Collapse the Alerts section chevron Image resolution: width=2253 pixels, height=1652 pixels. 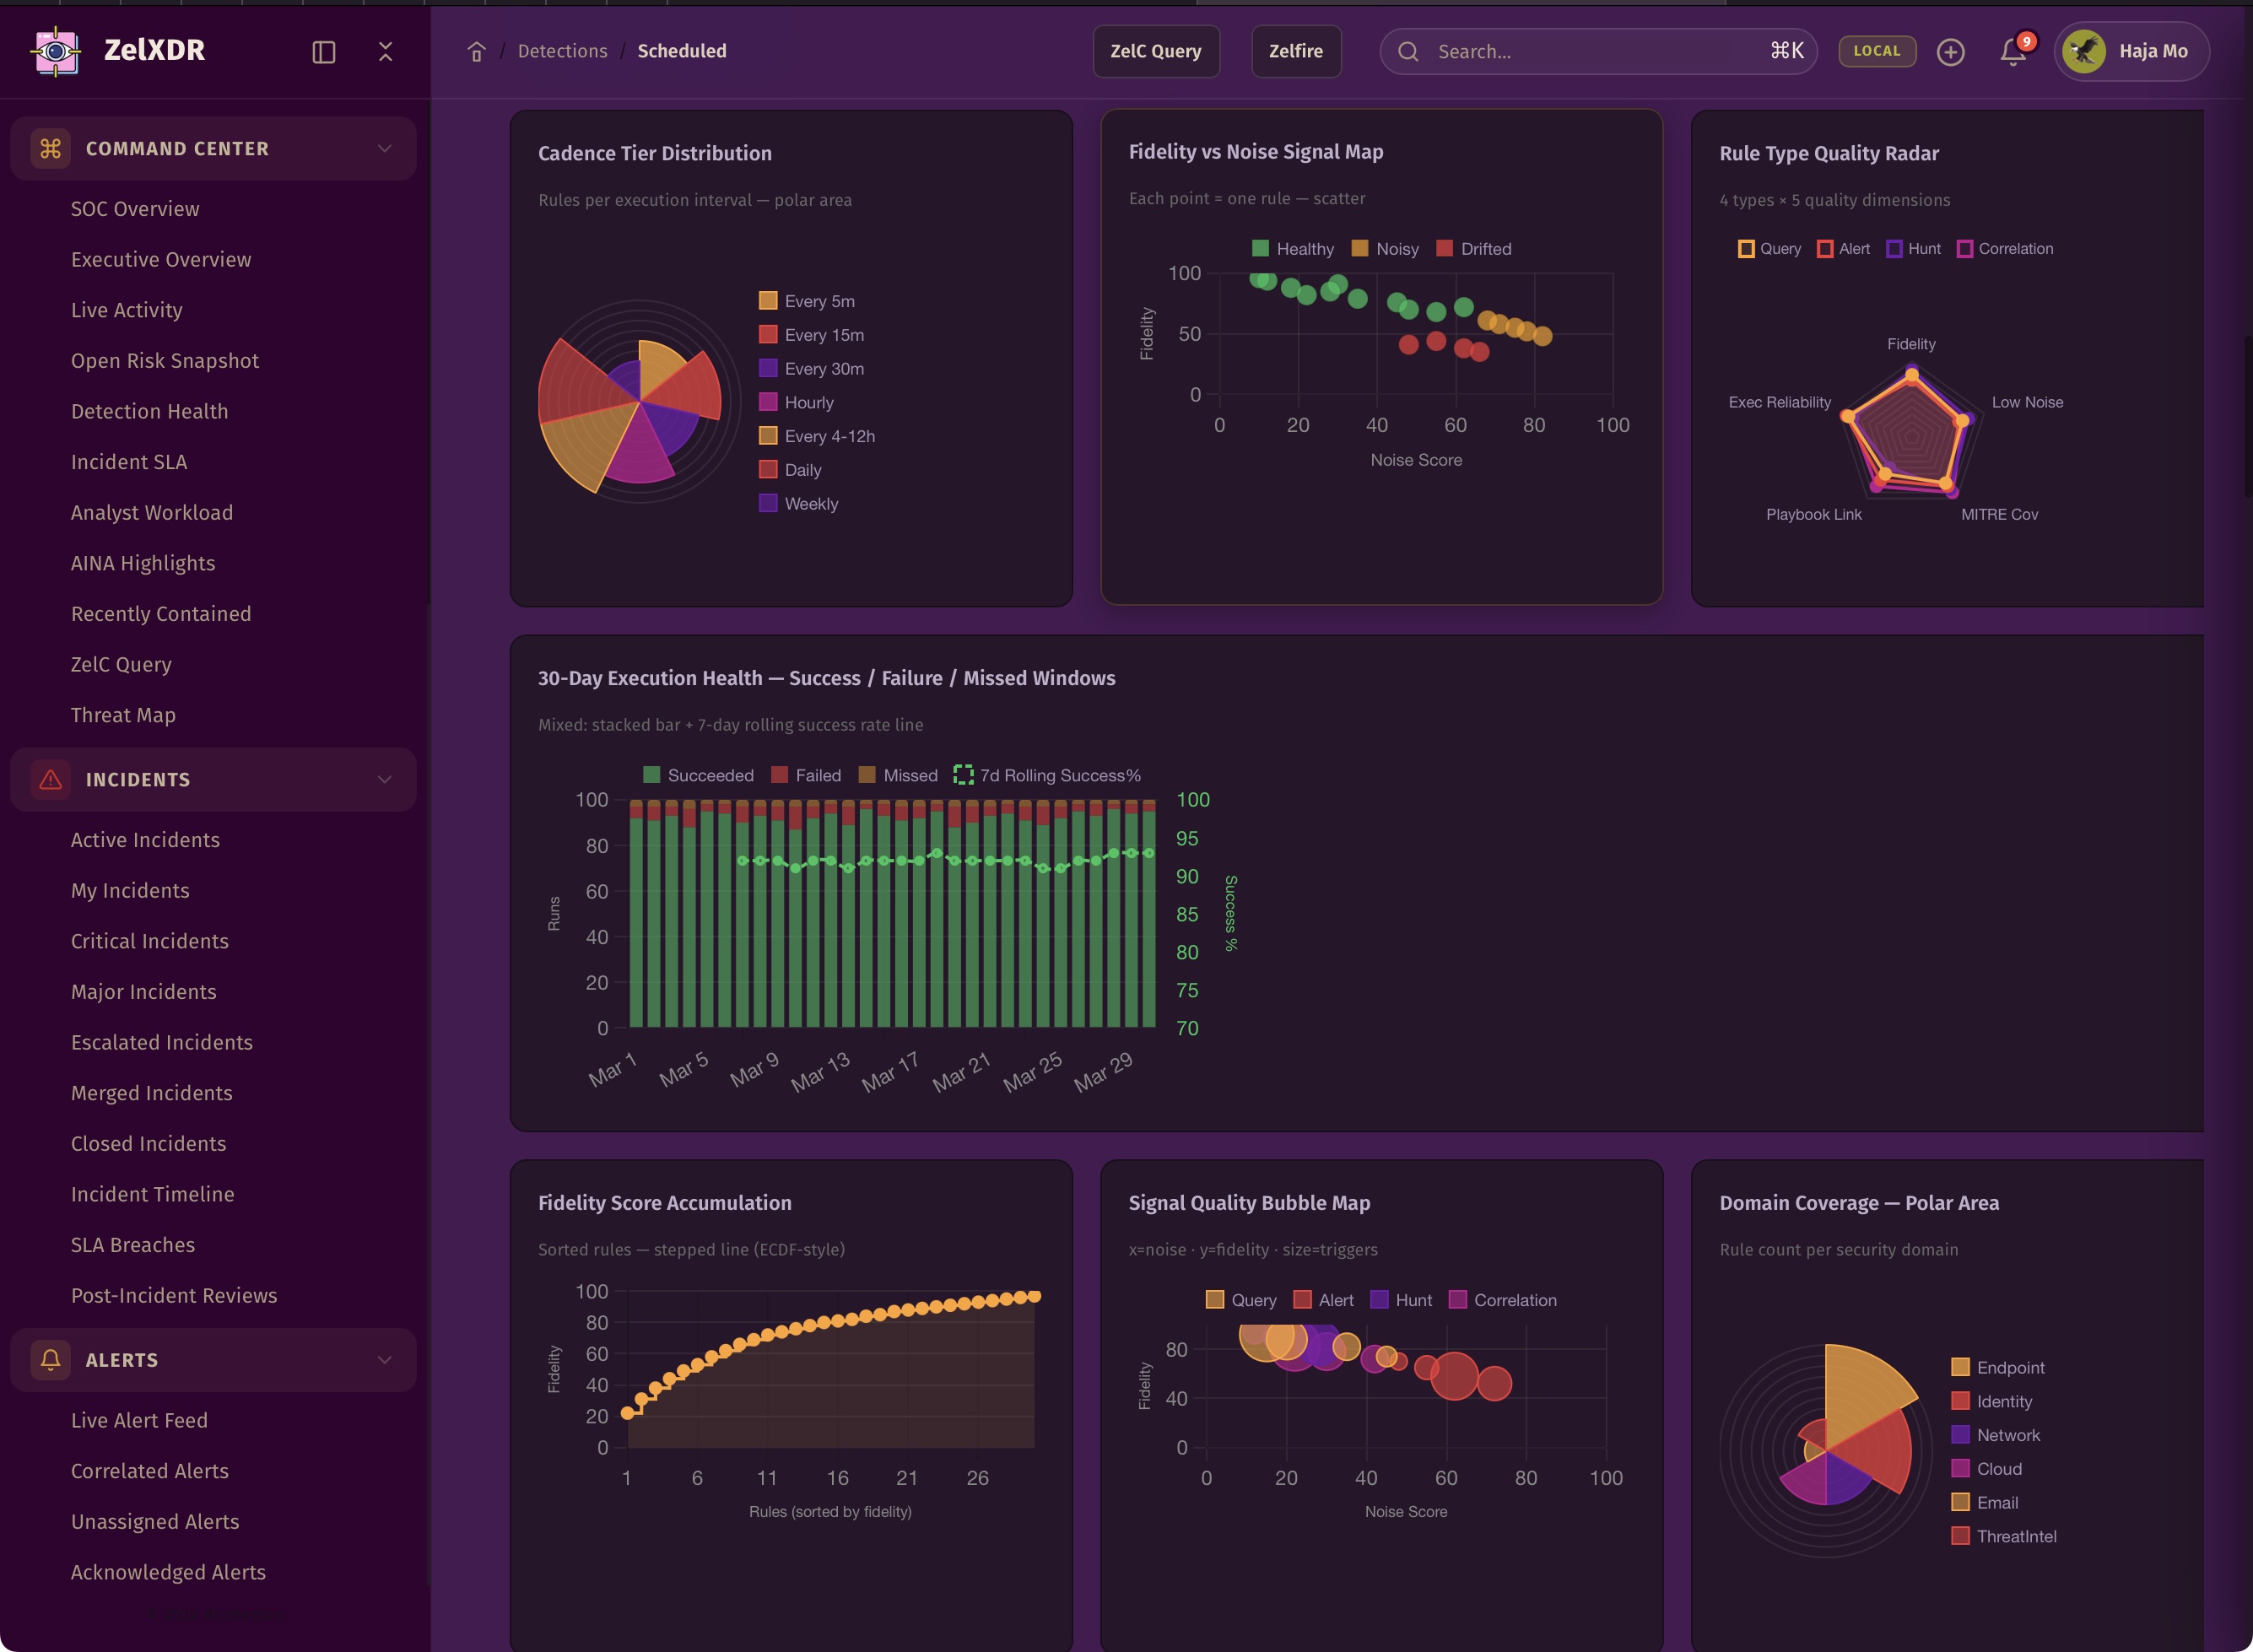pyautogui.click(x=384, y=1360)
